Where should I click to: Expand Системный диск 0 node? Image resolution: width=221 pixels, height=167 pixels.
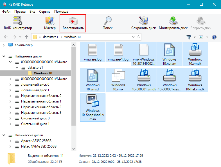click(10, 118)
